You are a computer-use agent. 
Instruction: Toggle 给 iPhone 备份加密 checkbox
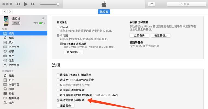pos(61,44)
